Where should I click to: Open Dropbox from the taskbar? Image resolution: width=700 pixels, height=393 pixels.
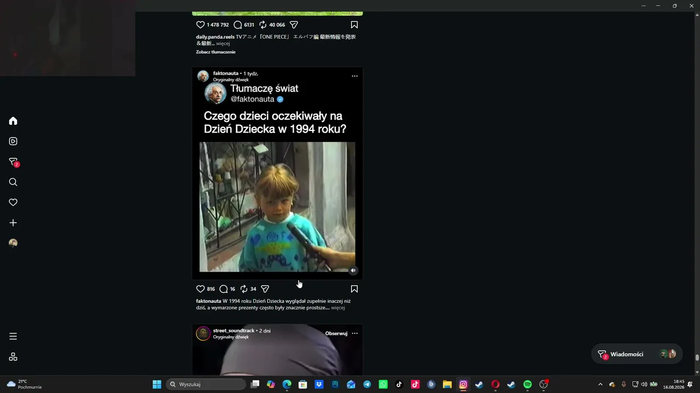[x=319, y=384]
